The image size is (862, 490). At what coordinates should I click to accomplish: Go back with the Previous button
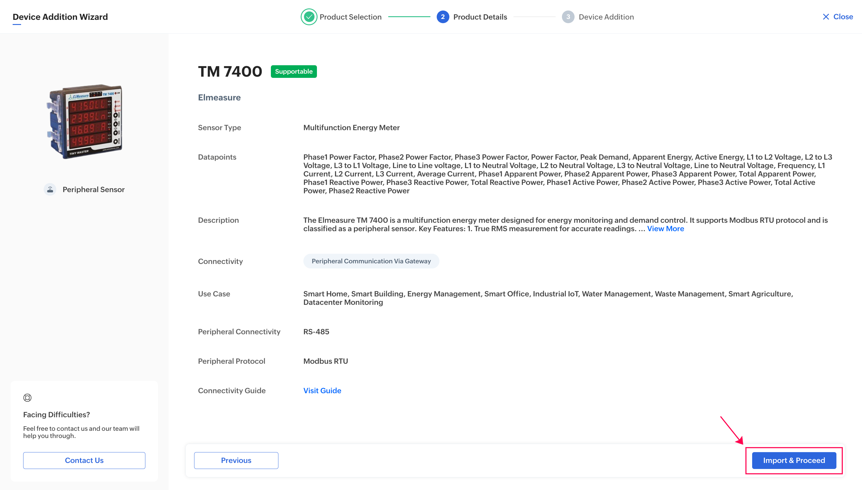pyautogui.click(x=236, y=460)
